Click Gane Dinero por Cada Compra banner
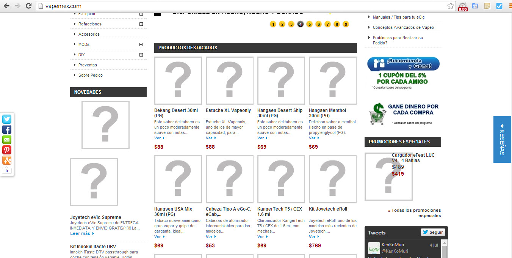Viewport: 512px width, 258px height. point(403,113)
